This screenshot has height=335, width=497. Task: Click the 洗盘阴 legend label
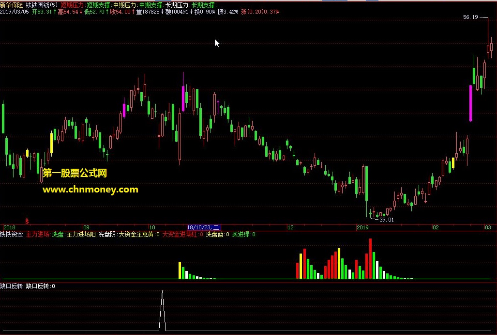108,234
